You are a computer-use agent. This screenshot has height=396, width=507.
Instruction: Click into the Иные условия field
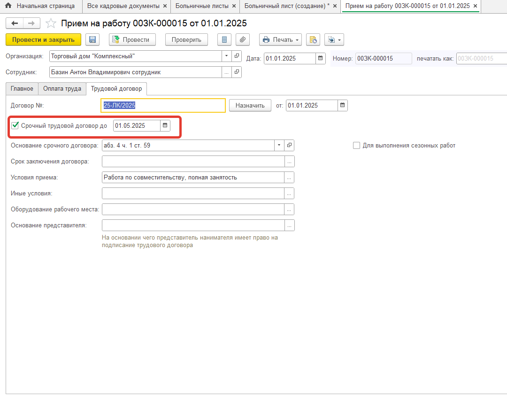(193, 194)
